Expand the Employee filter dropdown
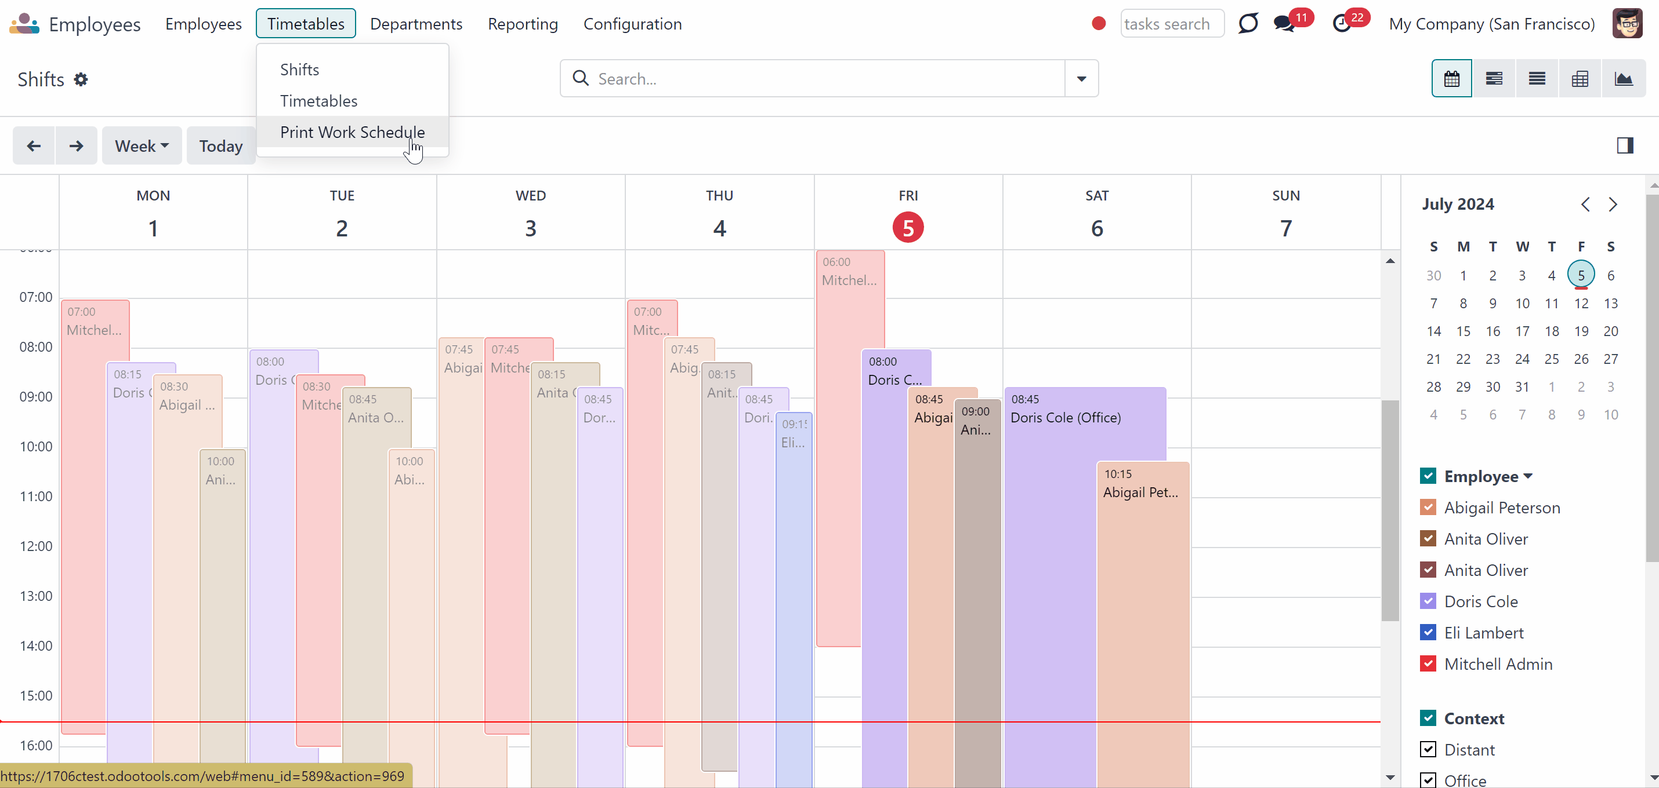 pyautogui.click(x=1528, y=476)
